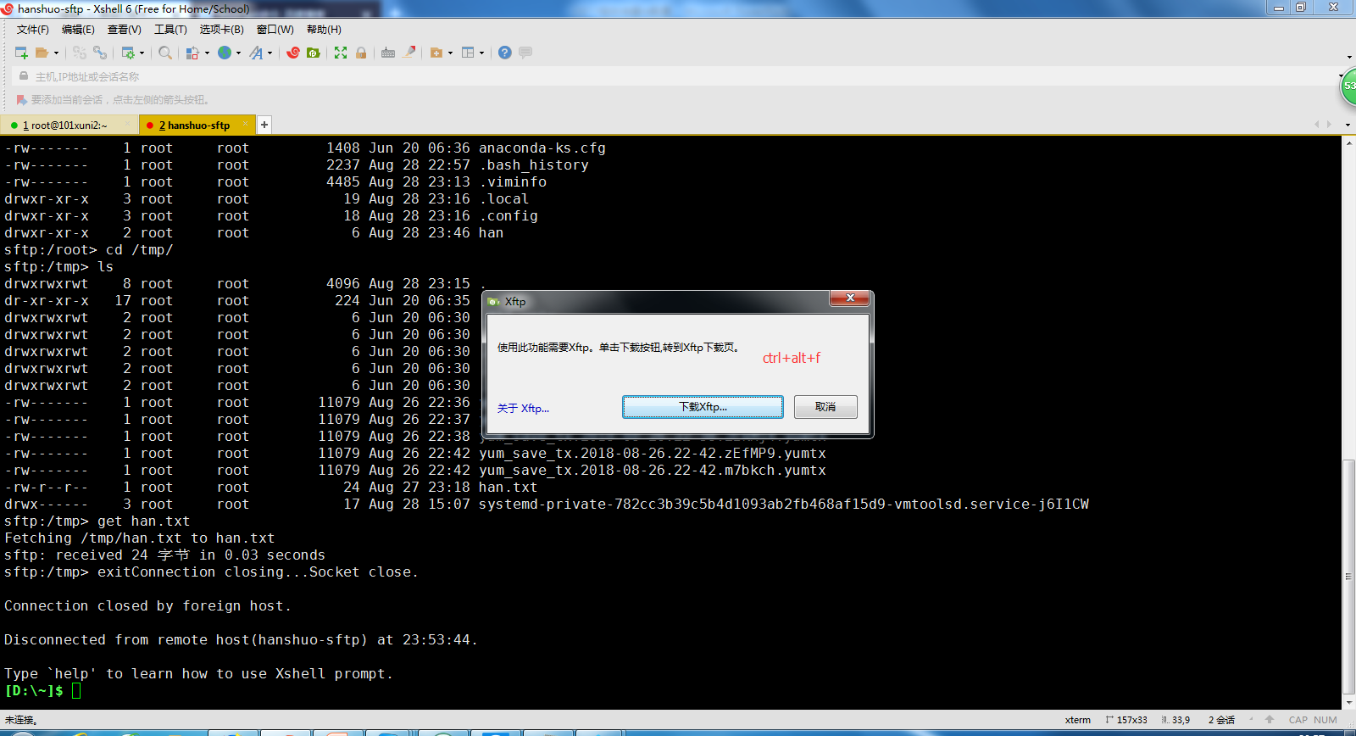Expand the color scheme dropdown arrow
This screenshot has width=1356, height=736.
point(207,53)
